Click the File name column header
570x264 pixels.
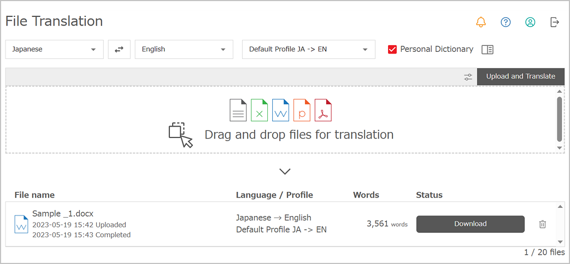tap(34, 195)
